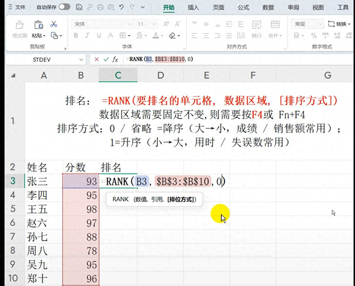The height and width of the screenshot is (286, 355).
Task: Click the fill color bucket
Action: click(x=139, y=36)
